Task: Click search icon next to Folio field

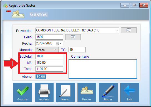Action: click(x=73, y=37)
